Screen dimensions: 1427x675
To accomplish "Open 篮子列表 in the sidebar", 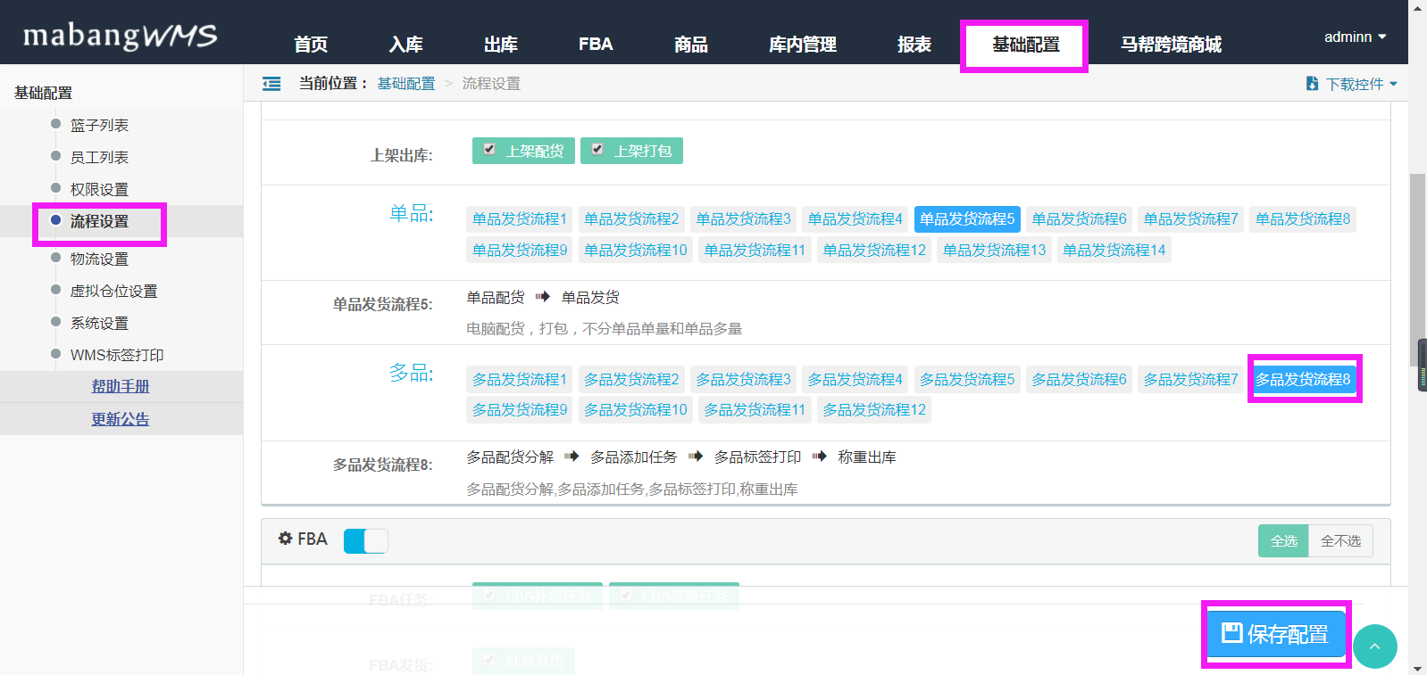I will [99, 126].
